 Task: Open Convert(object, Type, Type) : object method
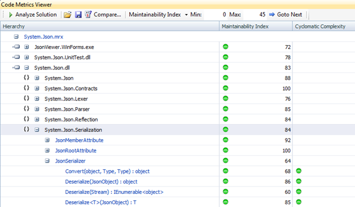click(108, 172)
